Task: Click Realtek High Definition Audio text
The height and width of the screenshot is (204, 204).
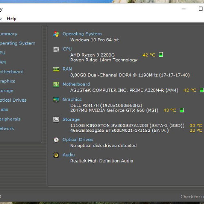Action: 102,161
